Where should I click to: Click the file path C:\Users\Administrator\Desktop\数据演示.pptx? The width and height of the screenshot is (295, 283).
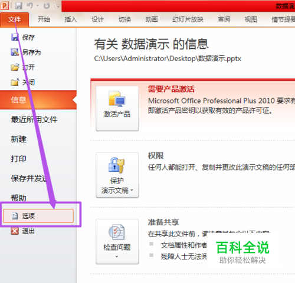tap(168, 58)
